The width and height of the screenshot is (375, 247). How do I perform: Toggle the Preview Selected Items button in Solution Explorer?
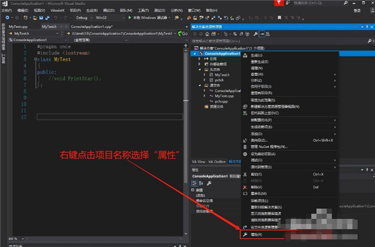(262, 34)
